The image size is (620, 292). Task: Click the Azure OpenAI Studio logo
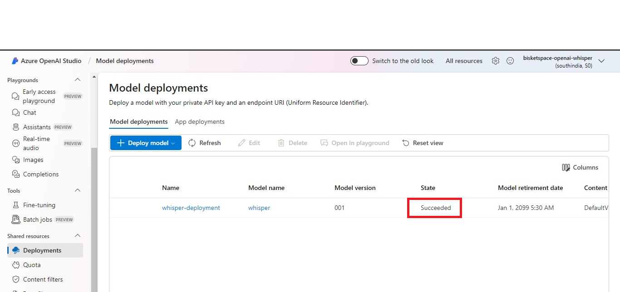point(15,61)
